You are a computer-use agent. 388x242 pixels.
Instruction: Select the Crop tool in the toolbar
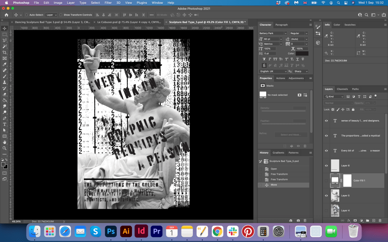pyautogui.click(x=5, y=52)
